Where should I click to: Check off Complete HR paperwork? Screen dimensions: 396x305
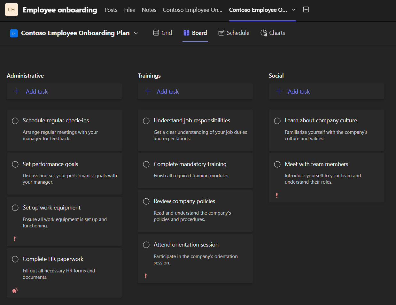point(15,259)
